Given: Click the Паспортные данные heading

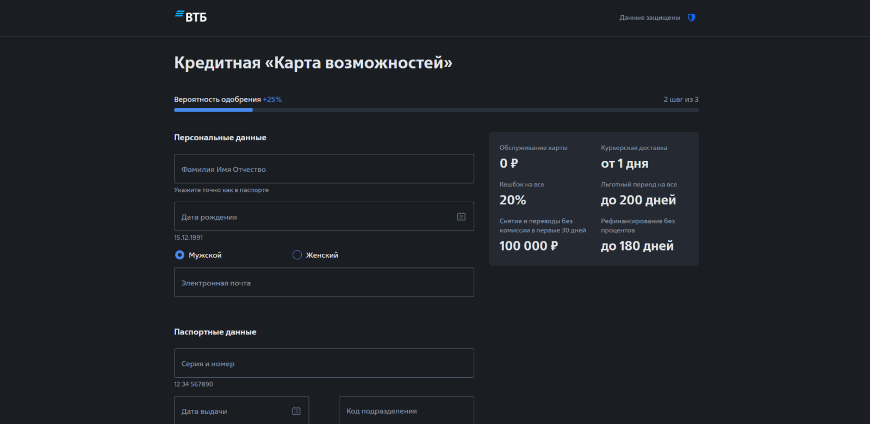Looking at the screenshot, I should coord(215,332).
